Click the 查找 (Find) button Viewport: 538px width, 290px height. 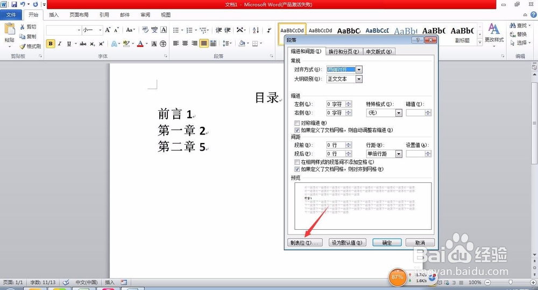point(519,25)
